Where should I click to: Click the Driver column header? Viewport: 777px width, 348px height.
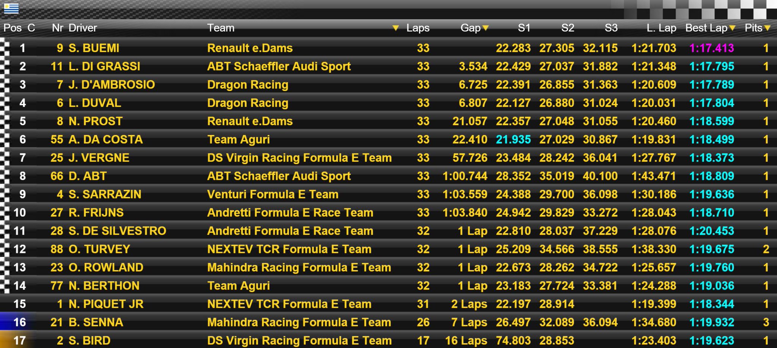pyautogui.click(x=83, y=28)
